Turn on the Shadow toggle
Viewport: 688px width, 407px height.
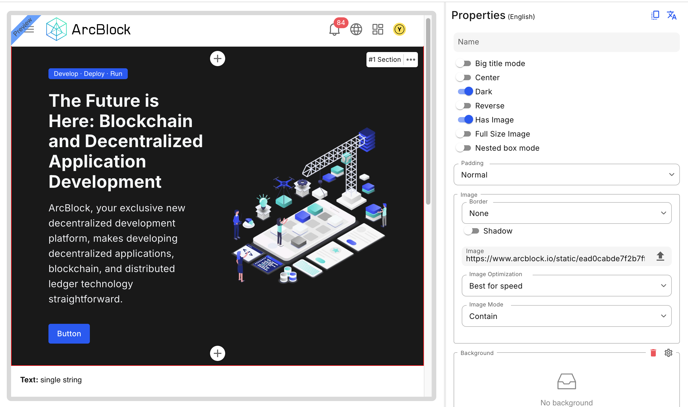(x=471, y=231)
